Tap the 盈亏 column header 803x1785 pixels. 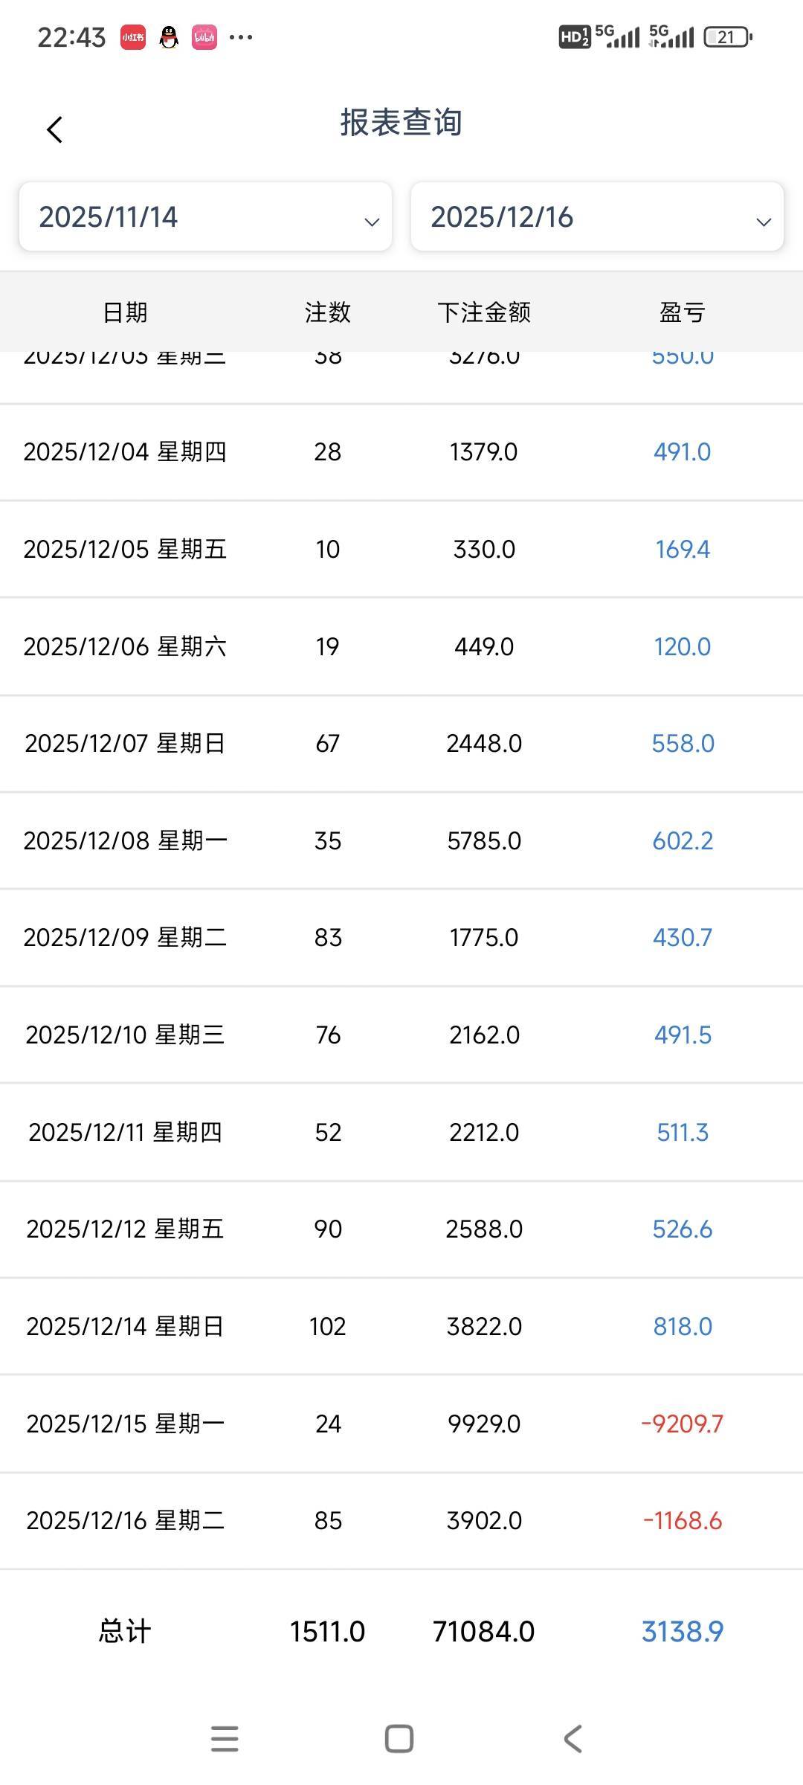pyautogui.click(x=682, y=312)
